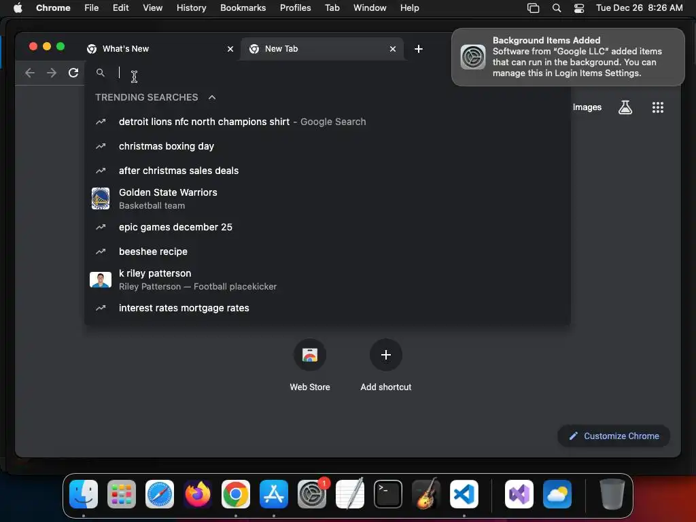Open the View menu
Screen dimensions: 696x522
tap(152, 8)
